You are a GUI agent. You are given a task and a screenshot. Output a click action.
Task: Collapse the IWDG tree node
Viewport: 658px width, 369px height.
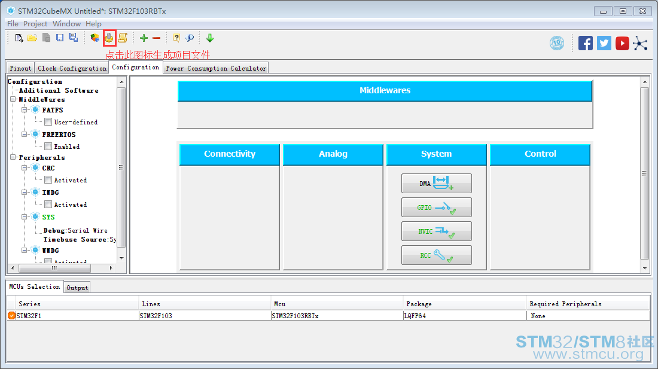(25, 193)
